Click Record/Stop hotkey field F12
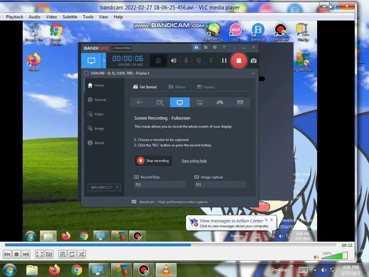 [160, 184]
